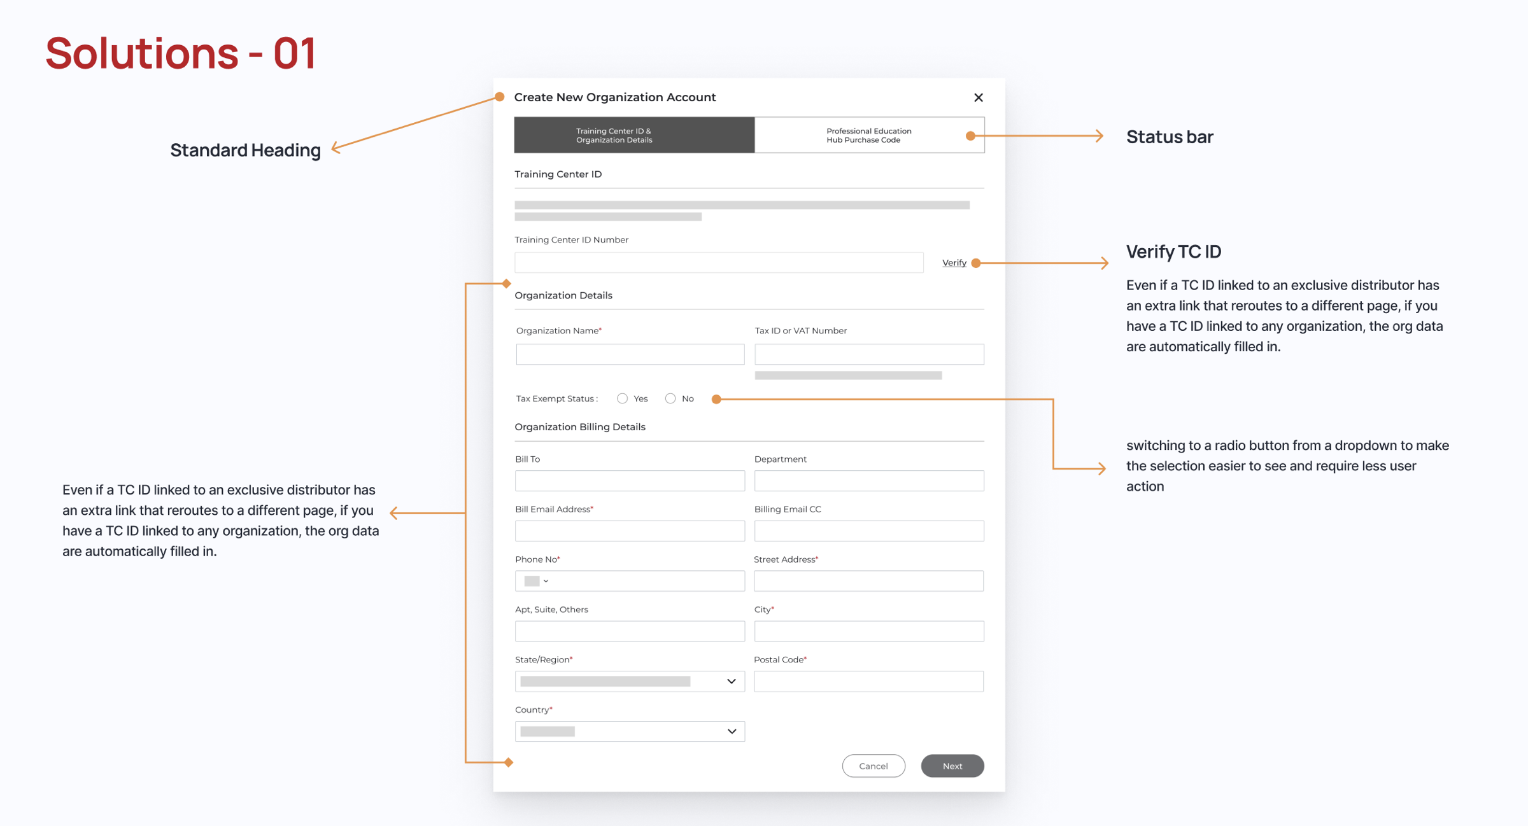Click the Tax ID or VAT Number field
This screenshot has height=826, width=1528.
(x=869, y=354)
